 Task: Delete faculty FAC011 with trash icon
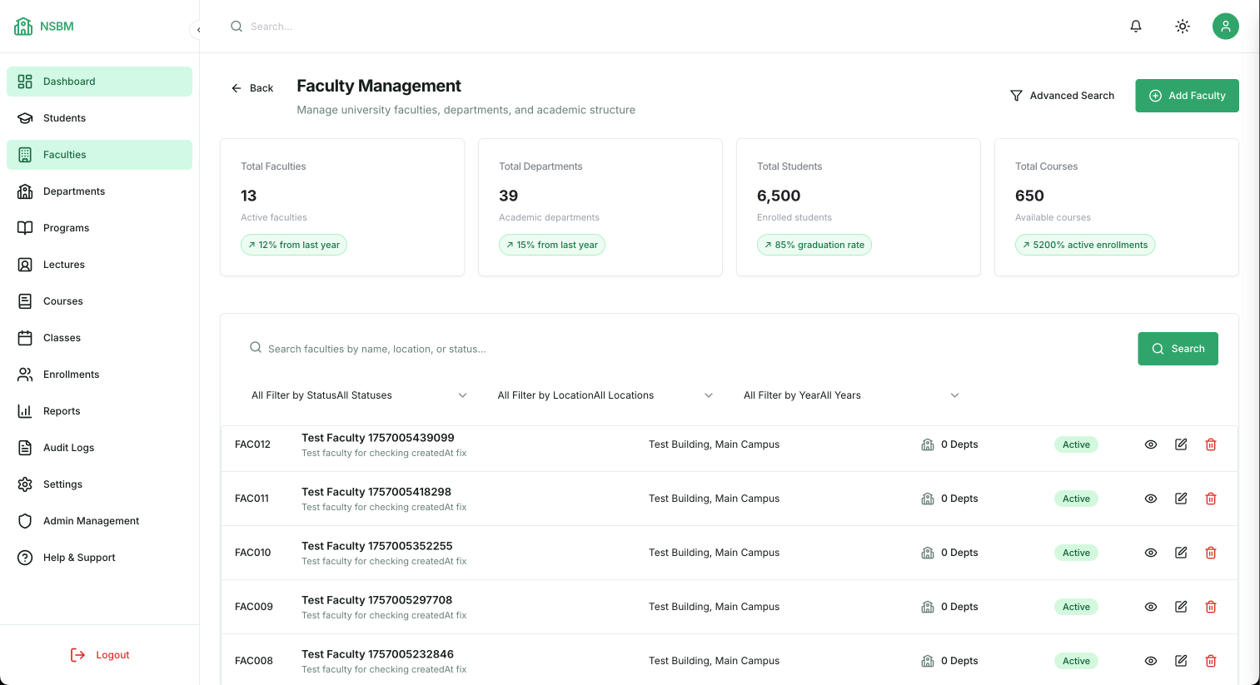point(1210,499)
